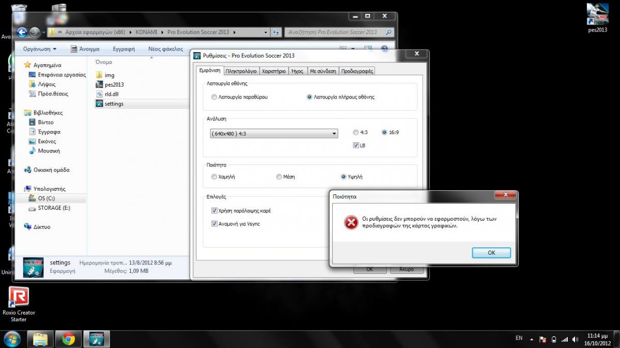
Task: Choose the 16:9 aspect ratio option
Action: point(390,132)
